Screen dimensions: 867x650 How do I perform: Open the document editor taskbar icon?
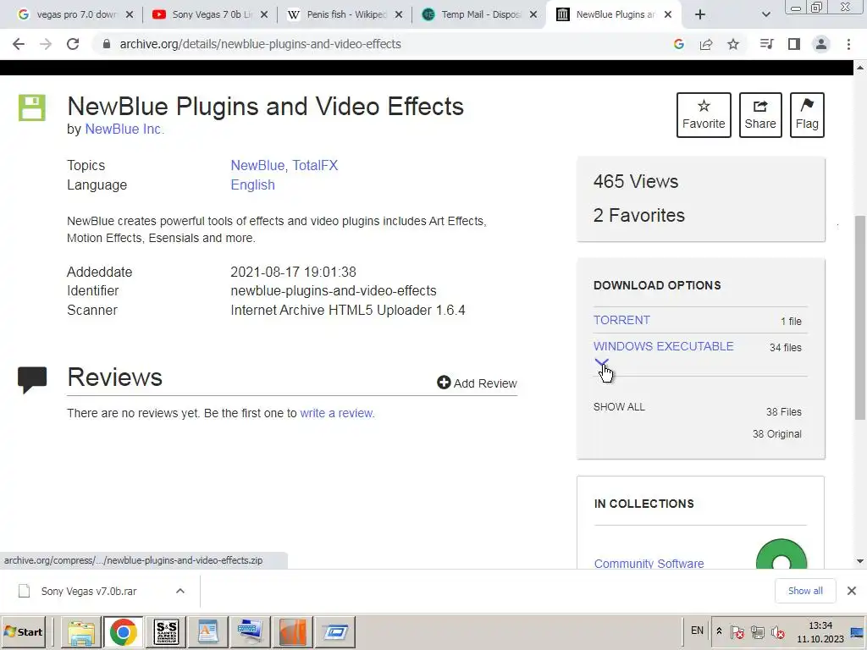click(208, 631)
